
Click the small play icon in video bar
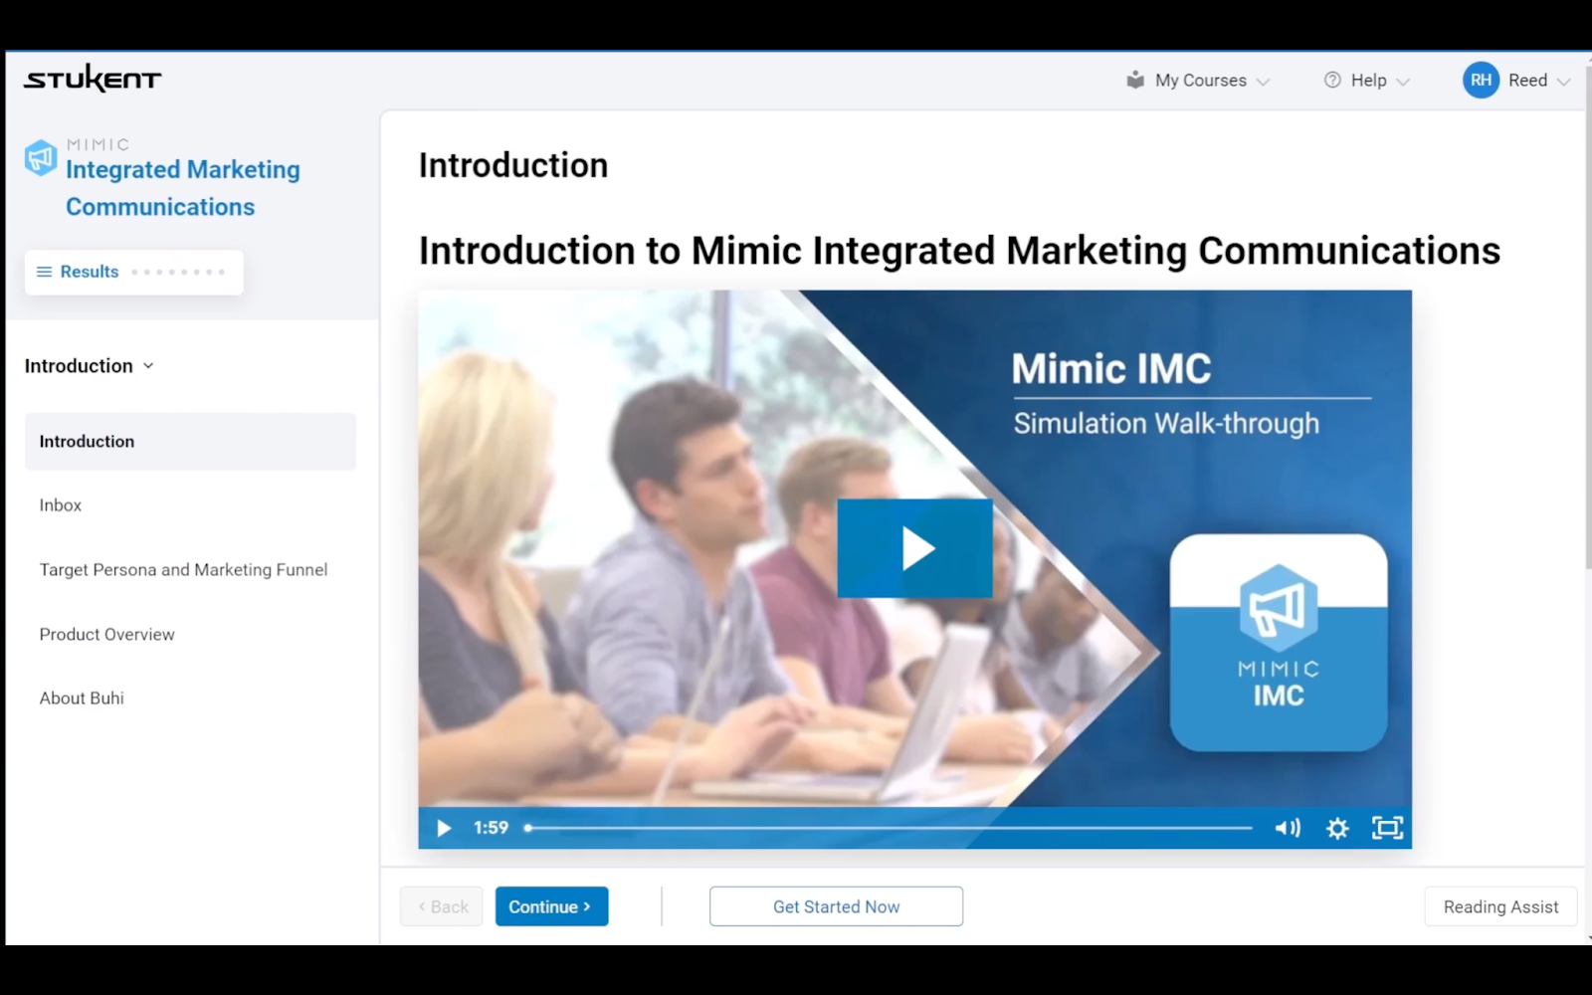pyautogui.click(x=444, y=828)
